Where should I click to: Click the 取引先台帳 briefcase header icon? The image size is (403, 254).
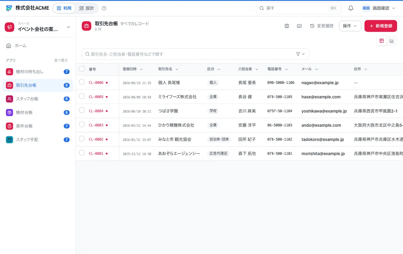87,26
